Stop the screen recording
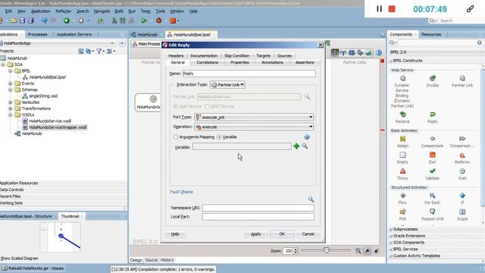The image size is (485, 273). click(x=392, y=9)
